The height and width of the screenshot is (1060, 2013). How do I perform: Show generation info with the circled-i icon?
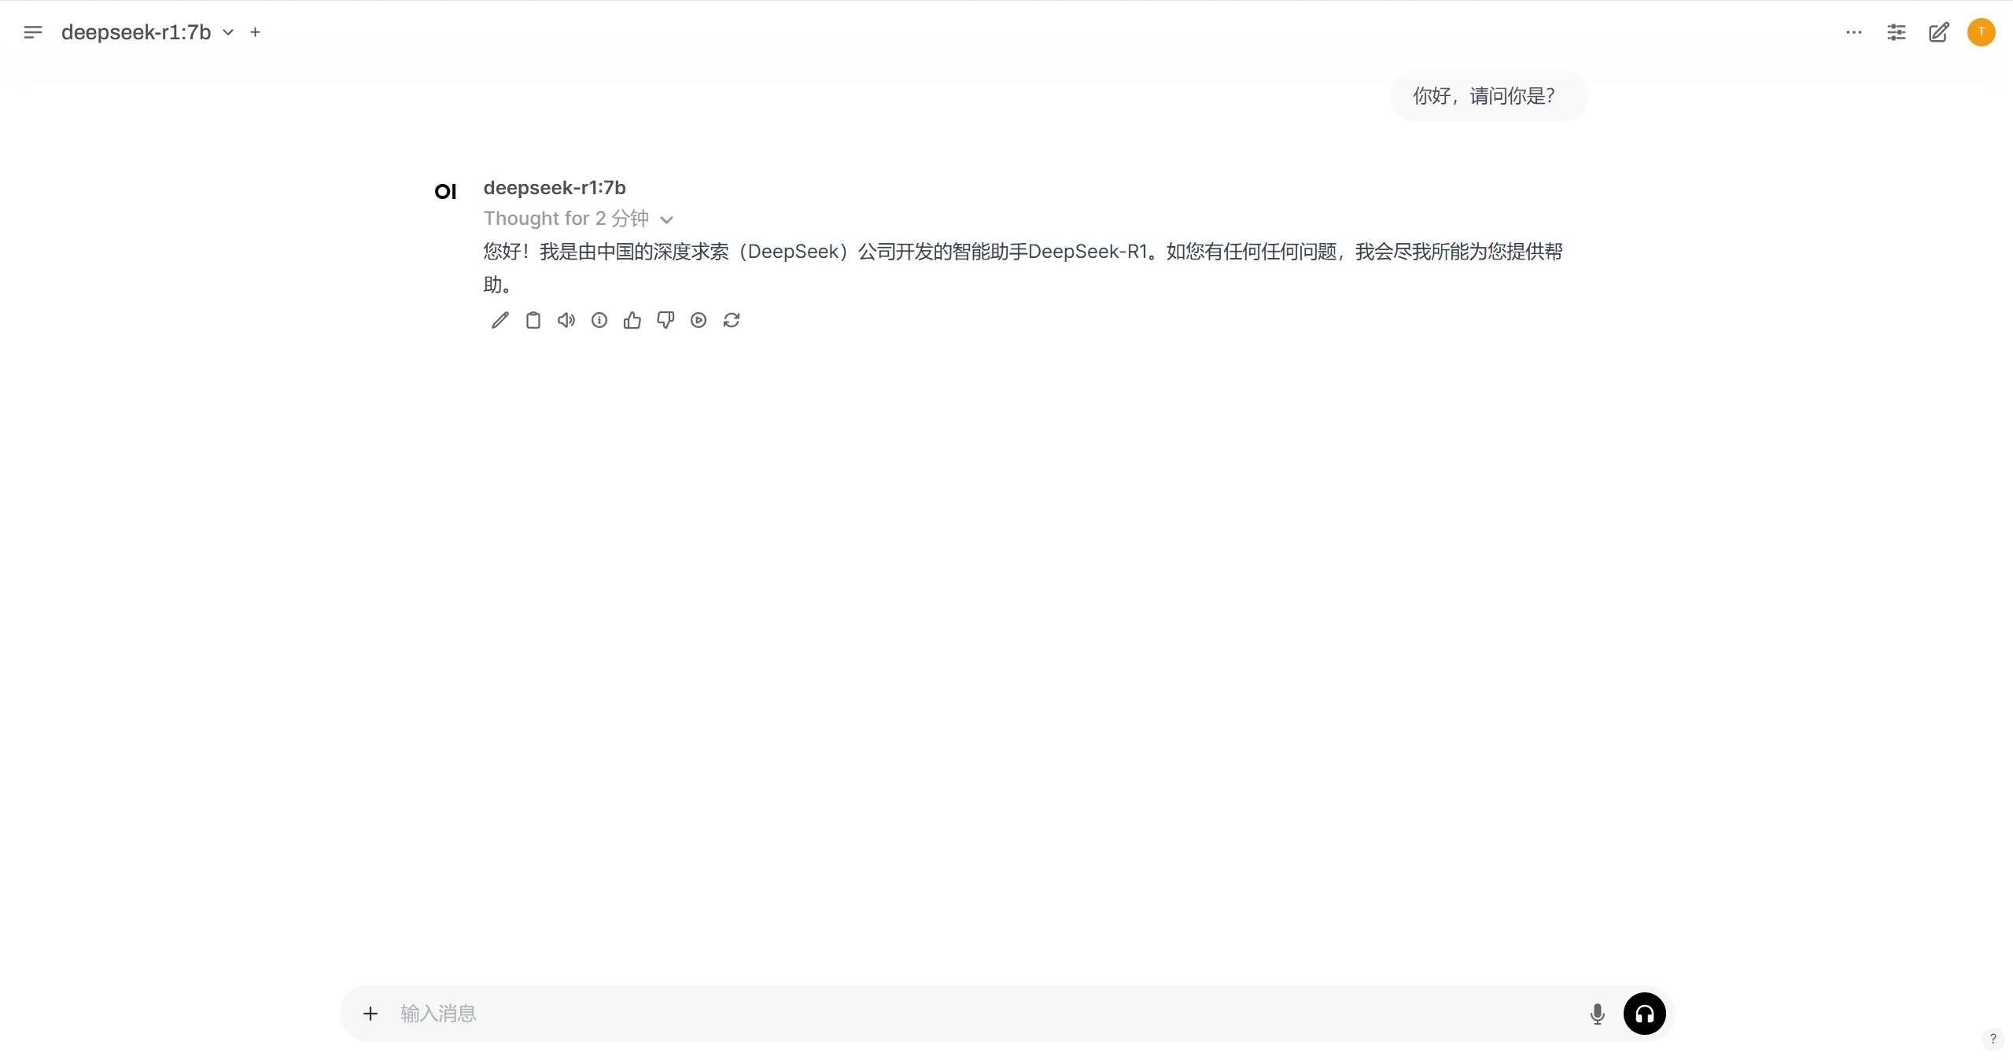tap(599, 320)
